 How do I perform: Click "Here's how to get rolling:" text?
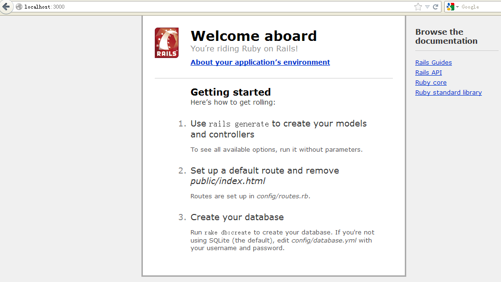[x=232, y=102]
